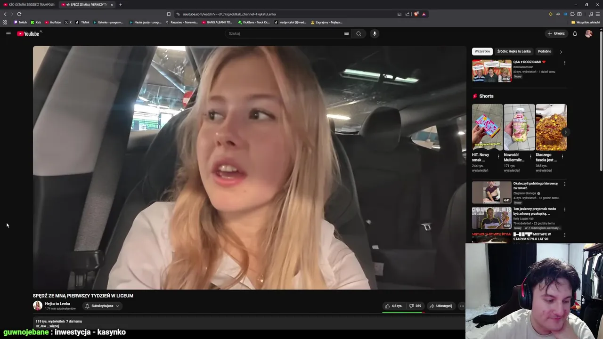The image size is (603, 339).
Task: Like the video (4,5 tys.)
Action: tap(393, 306)
